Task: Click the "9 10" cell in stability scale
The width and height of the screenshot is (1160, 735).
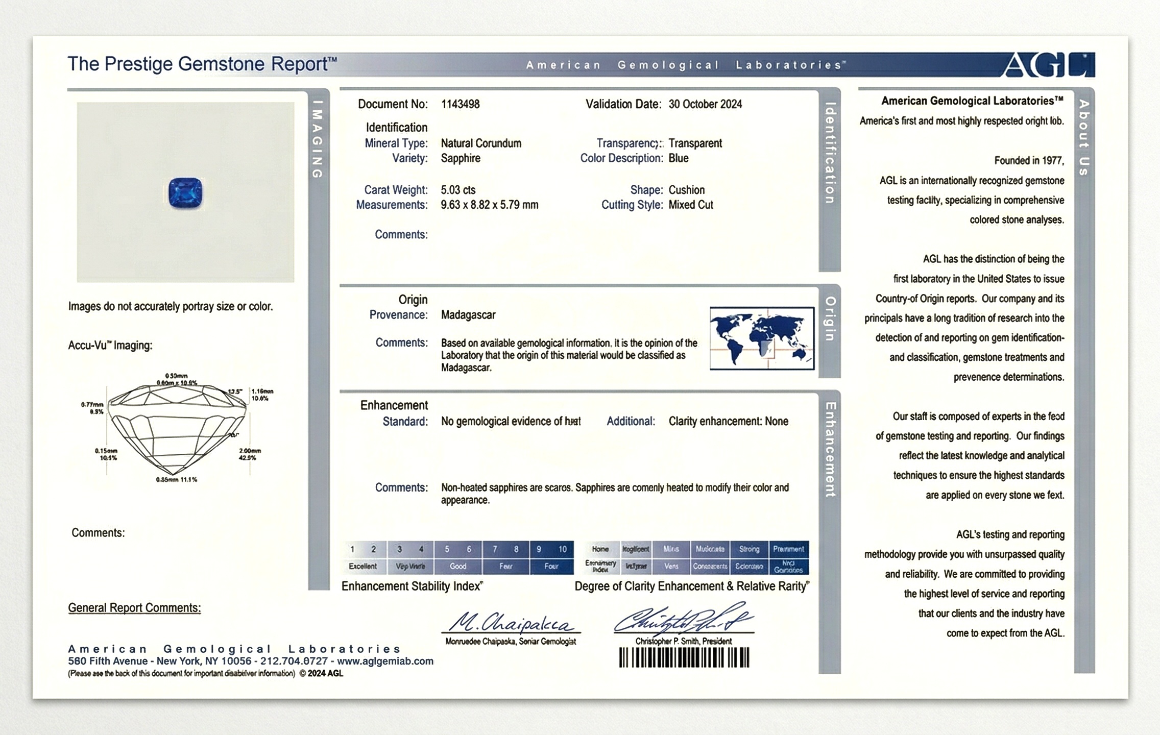Action: pos(551,549)
